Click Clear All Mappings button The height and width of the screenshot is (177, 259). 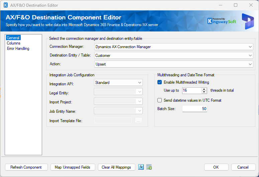116,167
